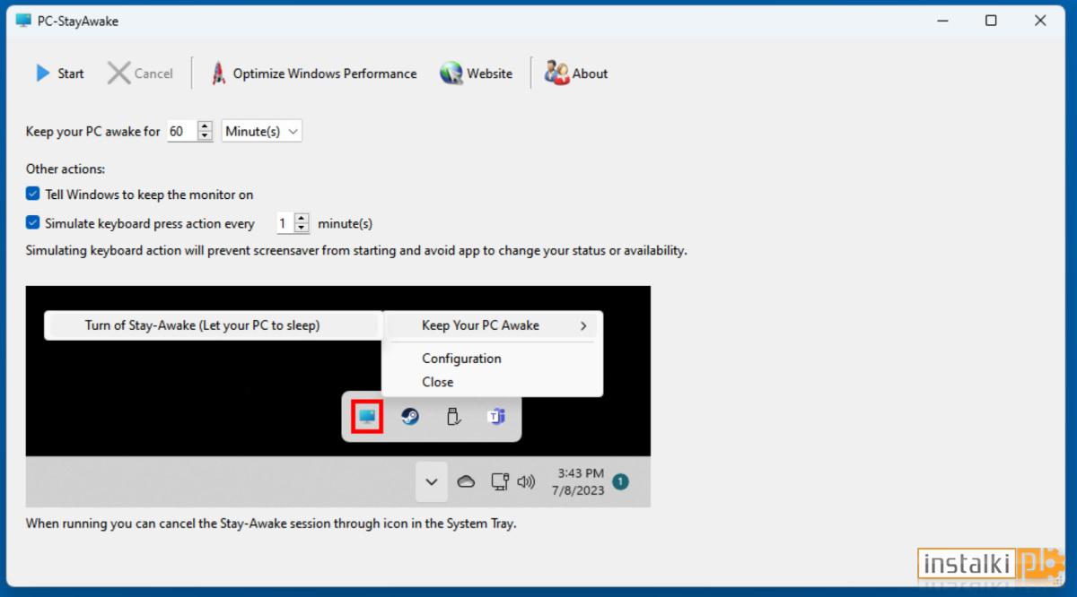Open Optimize Windows Performance
Image resolution: width=1077 pixels, height=597 pixels.
[314, 74]
